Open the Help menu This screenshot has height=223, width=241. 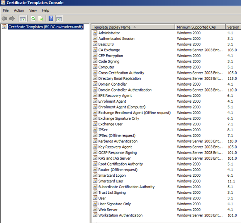[46, 10]
